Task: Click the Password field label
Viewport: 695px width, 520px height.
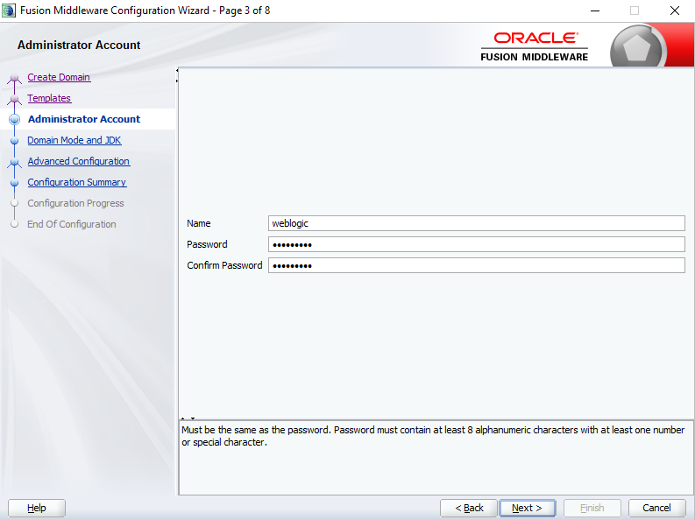Action: (x=207, y=244)
